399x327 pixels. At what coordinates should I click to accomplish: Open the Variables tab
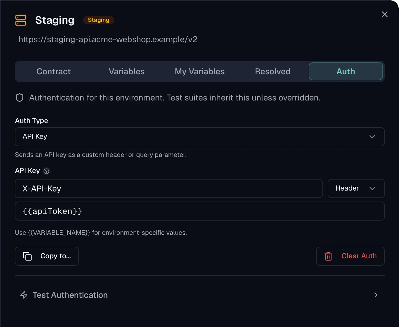[126, 71]
